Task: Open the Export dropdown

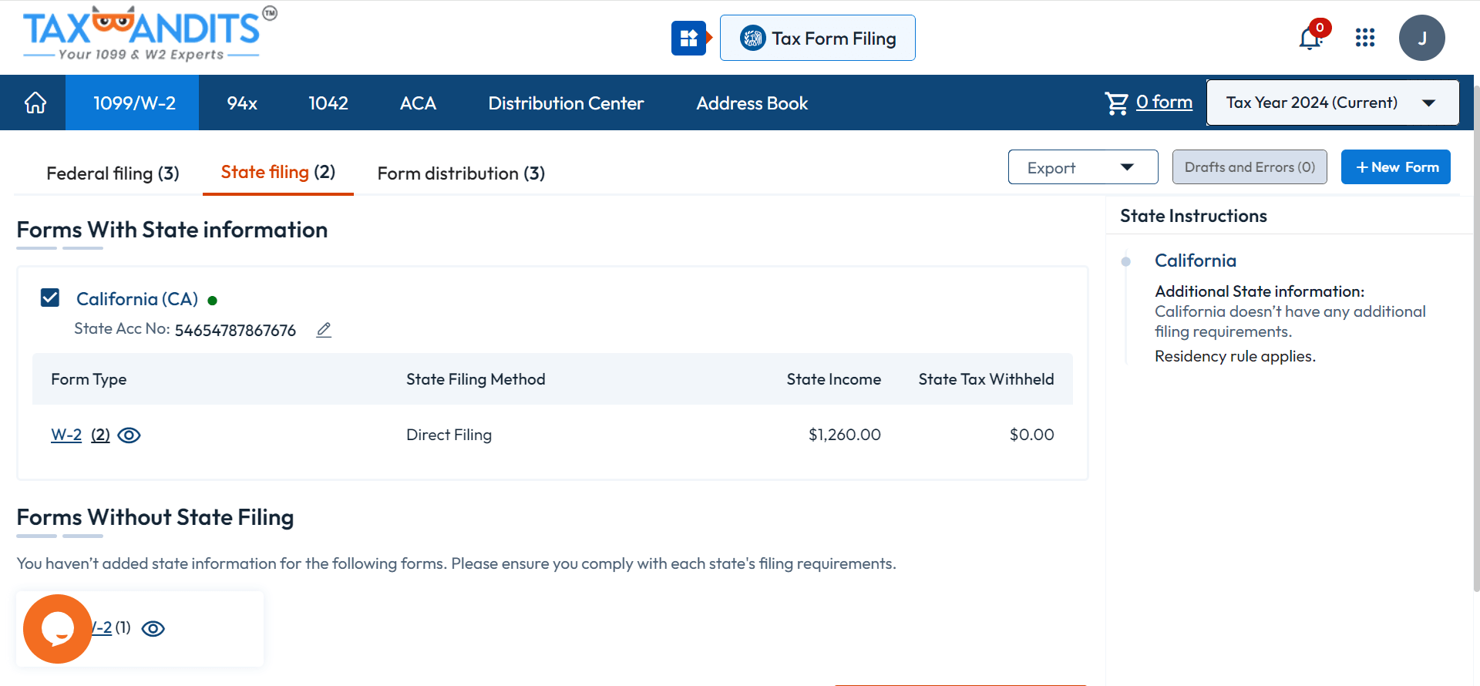Action: click(x=1083, y=167)
